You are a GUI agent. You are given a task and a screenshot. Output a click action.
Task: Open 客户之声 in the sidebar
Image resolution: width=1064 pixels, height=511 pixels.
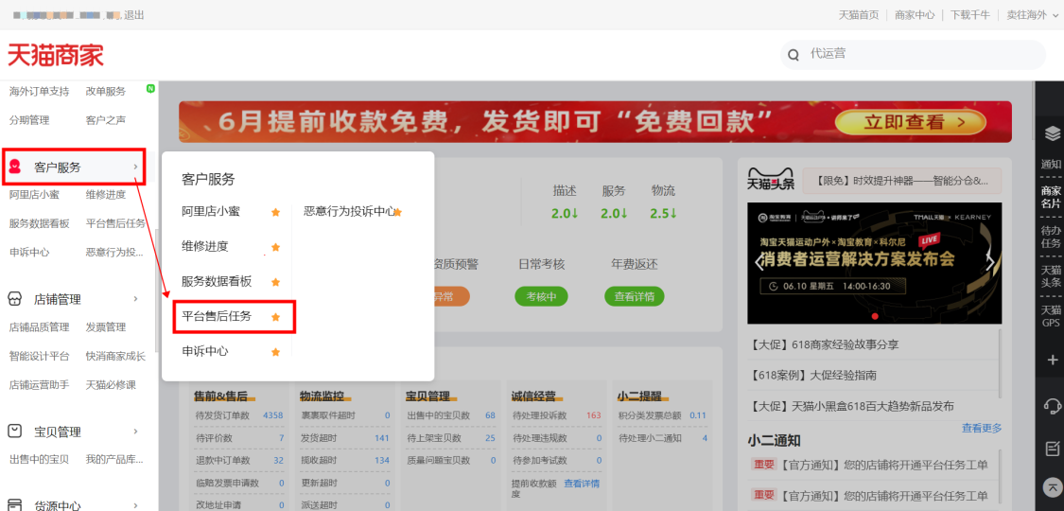(106, 120)
